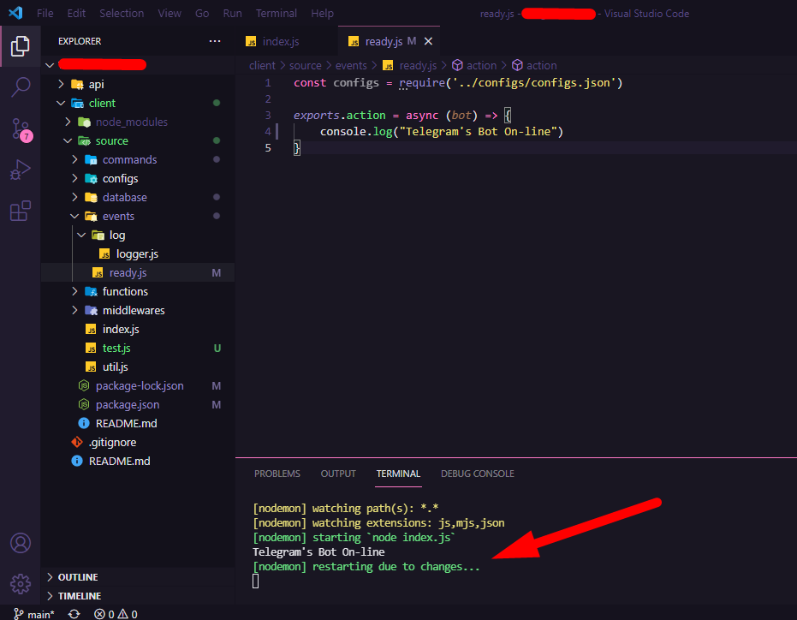Switch to the index.js tab
This screenshot has height=620, width=797.
(283, 40)
